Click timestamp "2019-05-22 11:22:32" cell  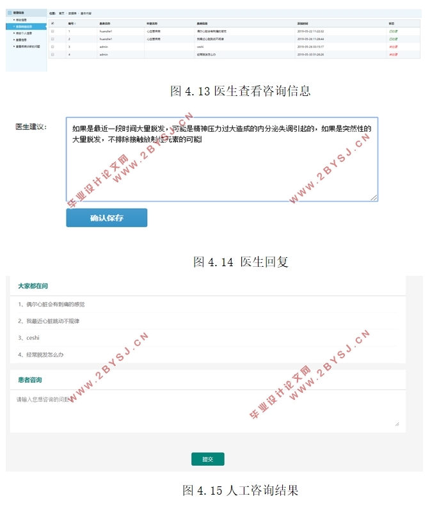click(x=310, y=31)
